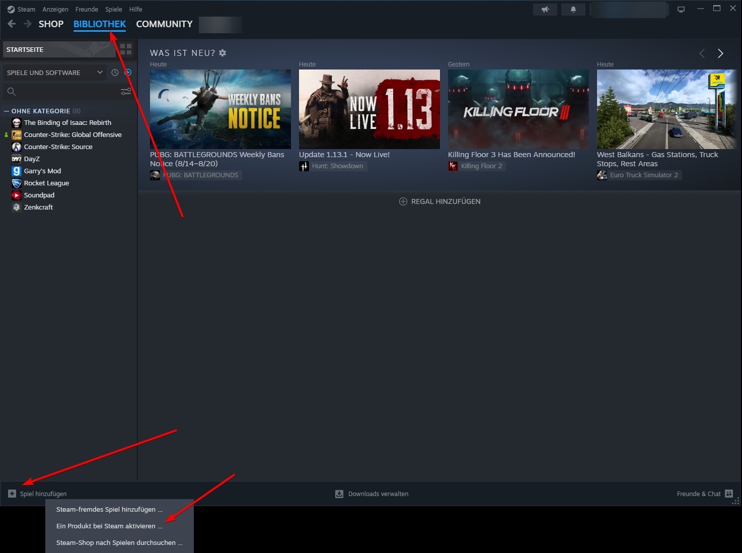Open Killing Floor III thumbnail

(518, 109)
